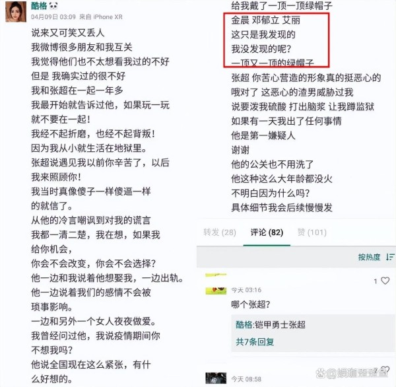Open avatar of the 03:16 commenter
This screenshot has width=396, height=387.
click(216, 284)
